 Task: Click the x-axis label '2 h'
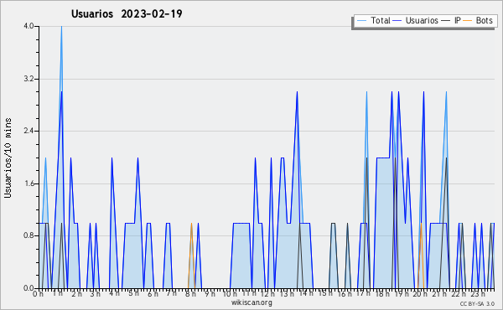click(76, 294)
